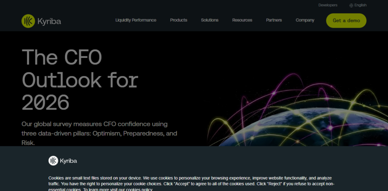Click the CFO Outlook for 2026 headline
This screenshot has height=191, width=388.
tap(80, 80)
